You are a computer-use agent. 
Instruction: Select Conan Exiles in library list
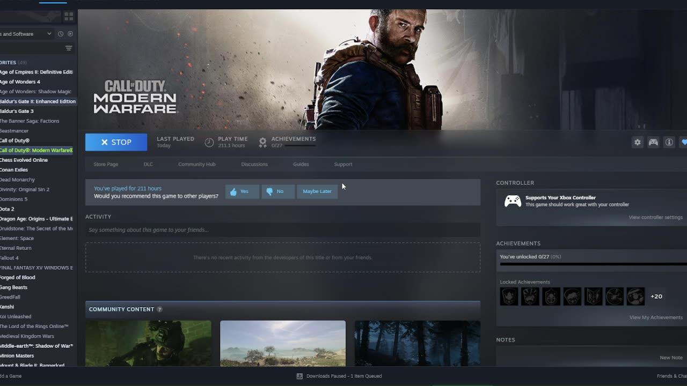pyautogui.click(x=14, y=170)
